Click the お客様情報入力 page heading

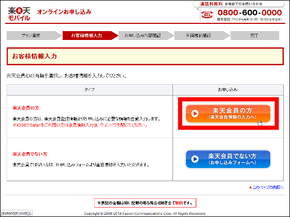34,56
